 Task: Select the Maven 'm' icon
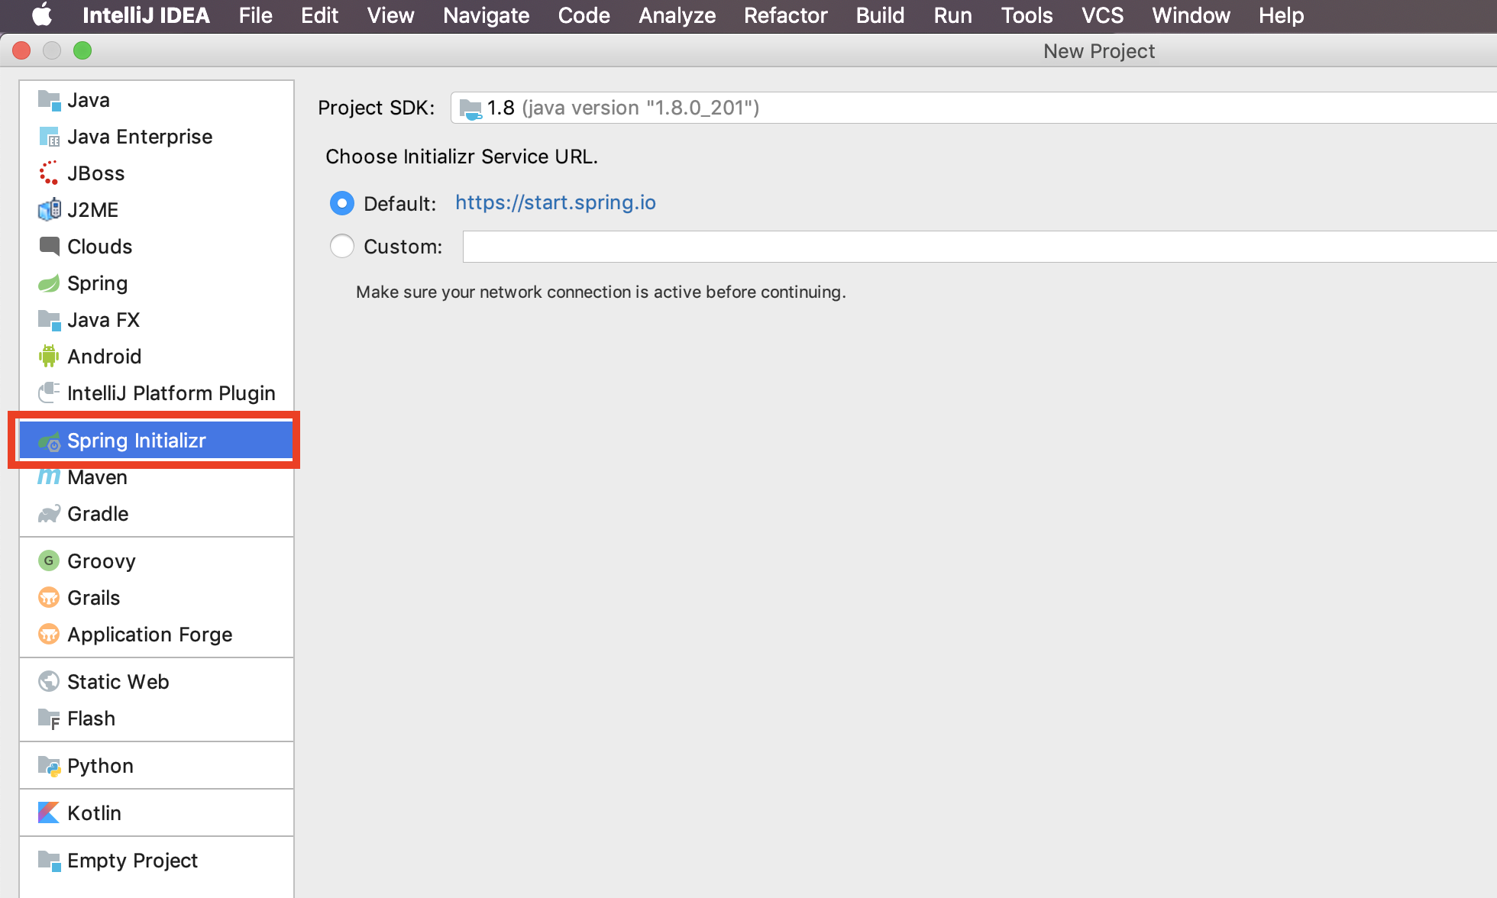(x=49, y=477)
